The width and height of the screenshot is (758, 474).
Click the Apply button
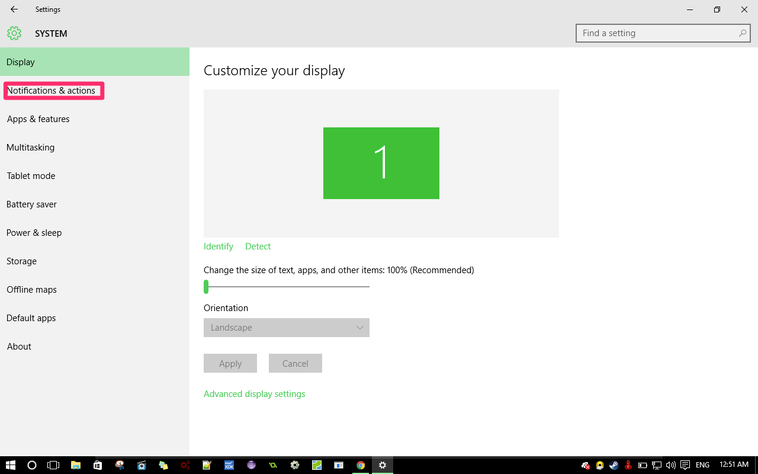click(x=230, y=363)
